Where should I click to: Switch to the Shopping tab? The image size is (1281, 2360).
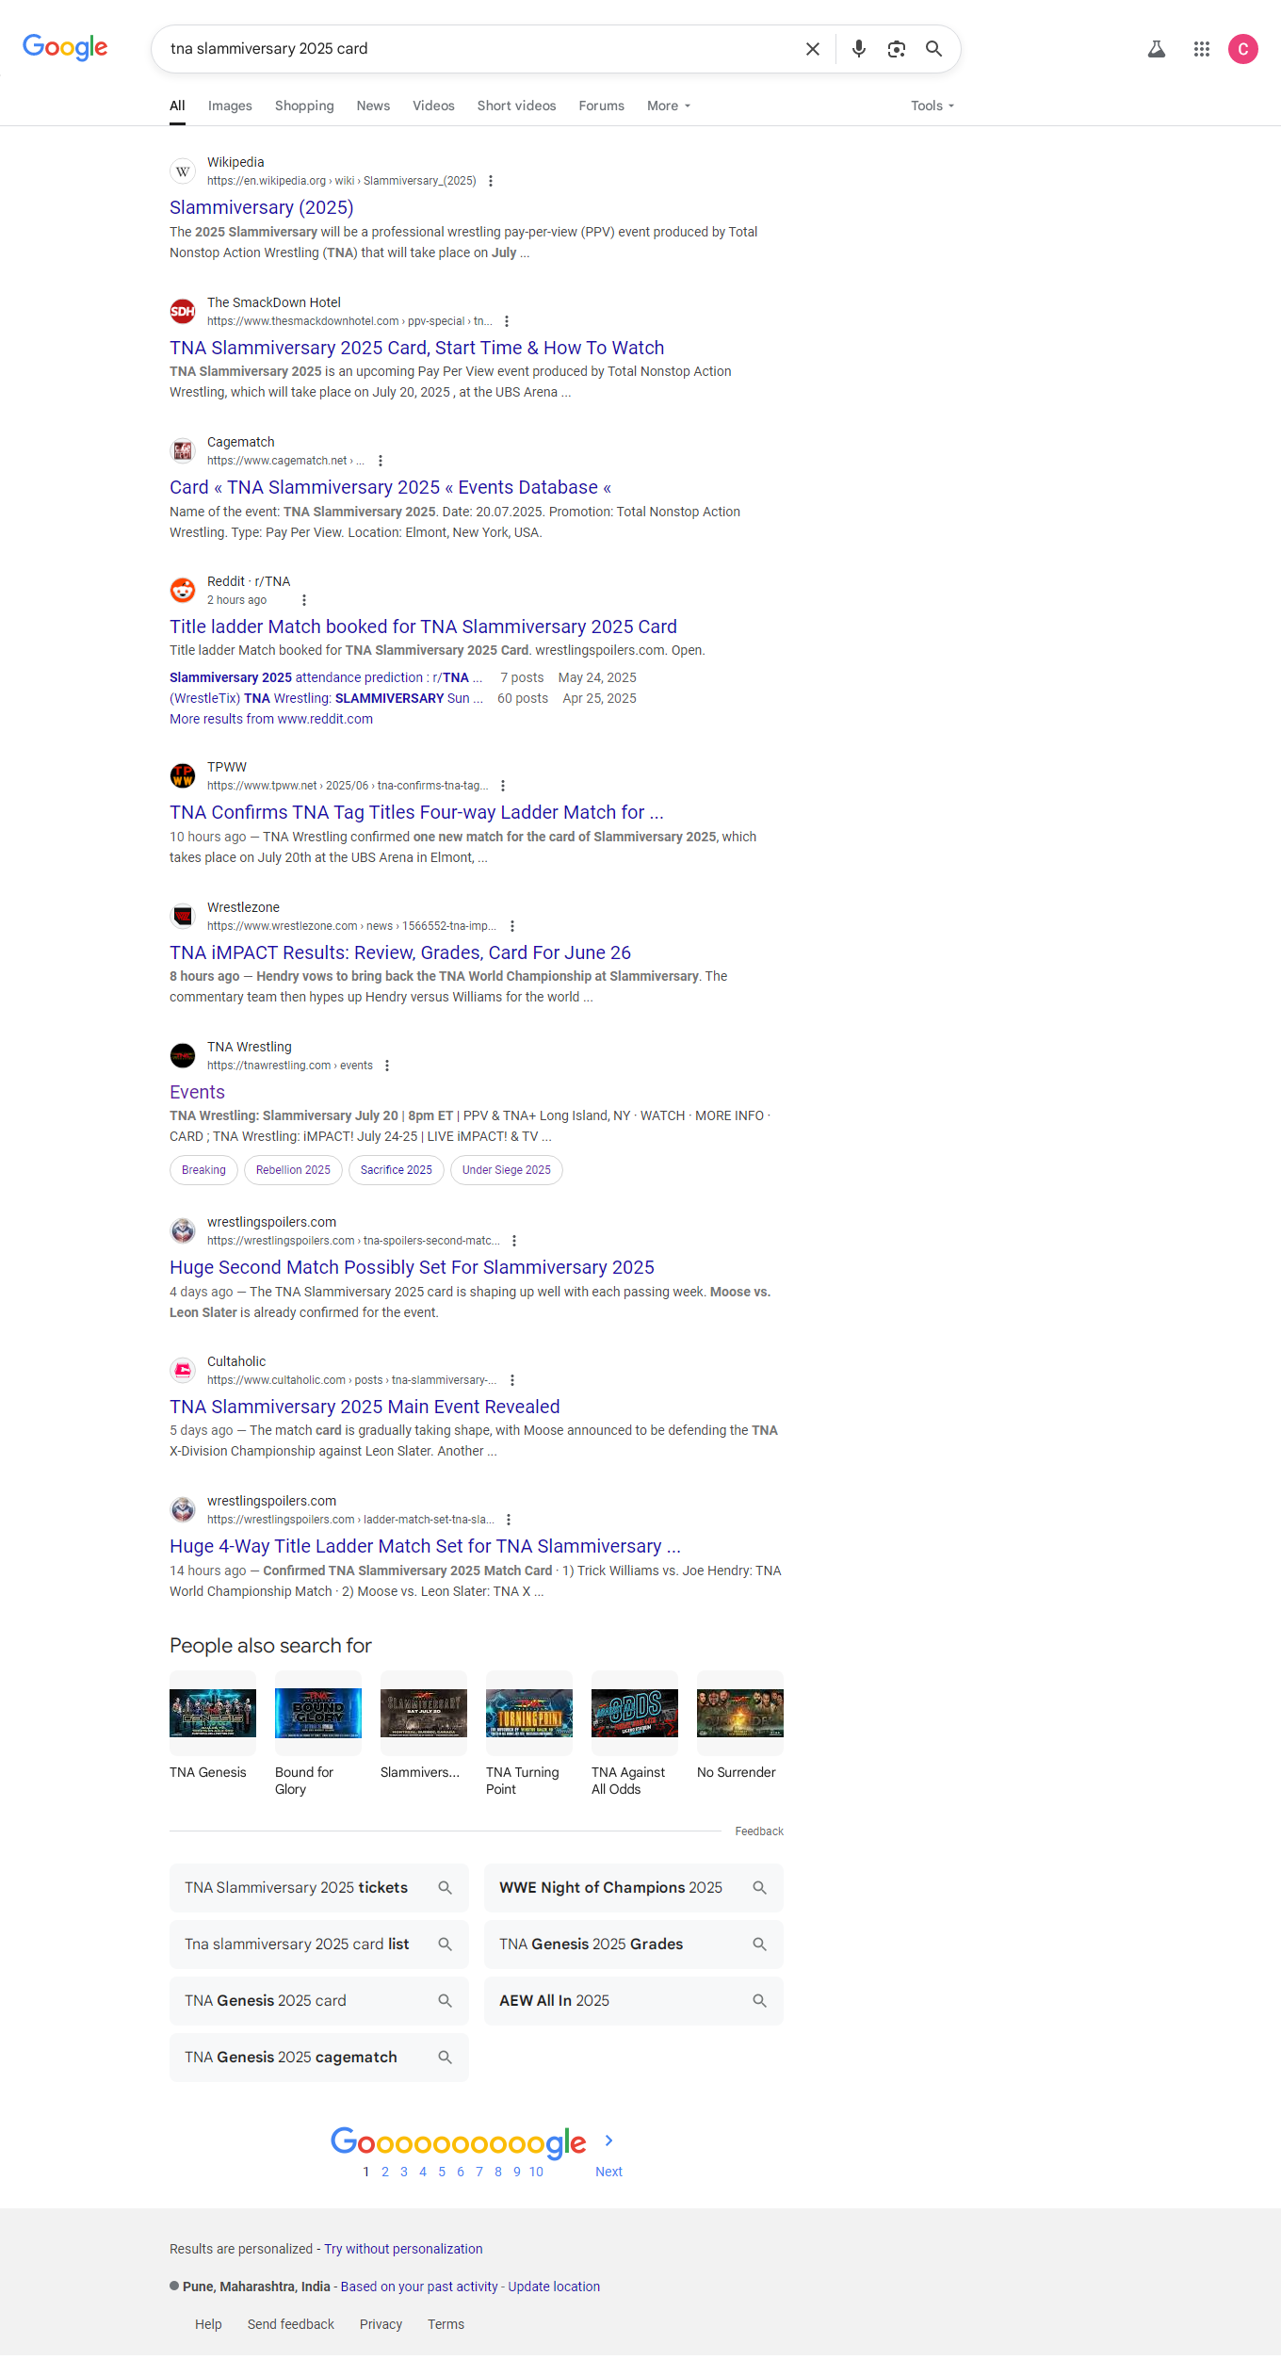tap(304, 106)
